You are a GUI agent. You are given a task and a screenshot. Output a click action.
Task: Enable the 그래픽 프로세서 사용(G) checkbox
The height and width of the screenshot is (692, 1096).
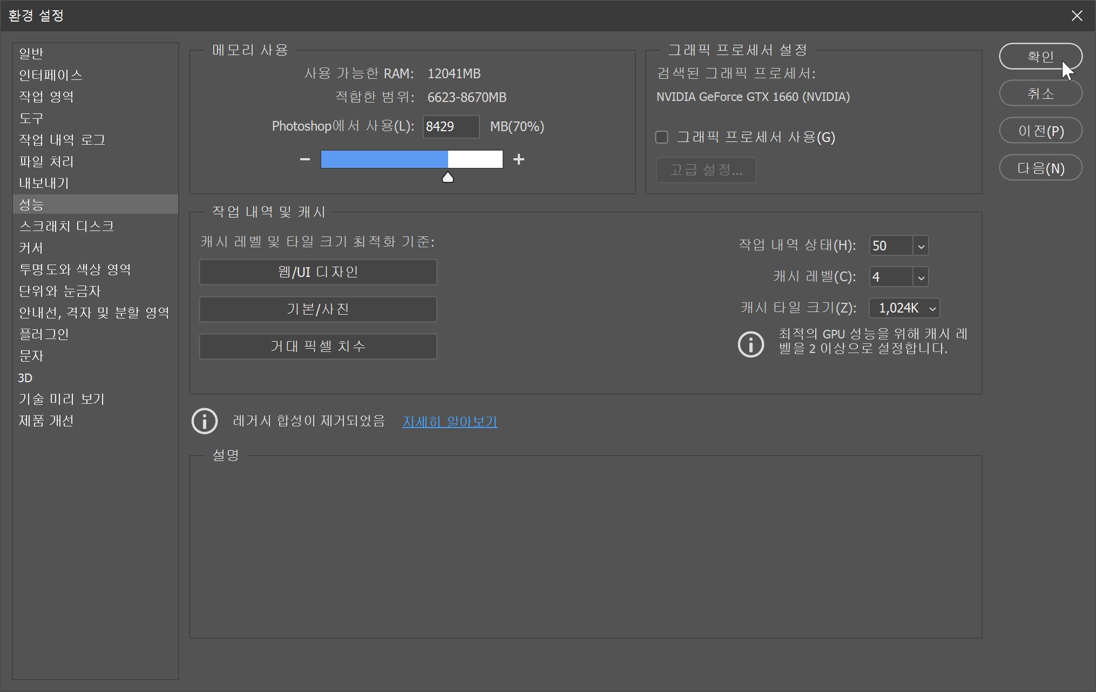(x=662, y=137)
